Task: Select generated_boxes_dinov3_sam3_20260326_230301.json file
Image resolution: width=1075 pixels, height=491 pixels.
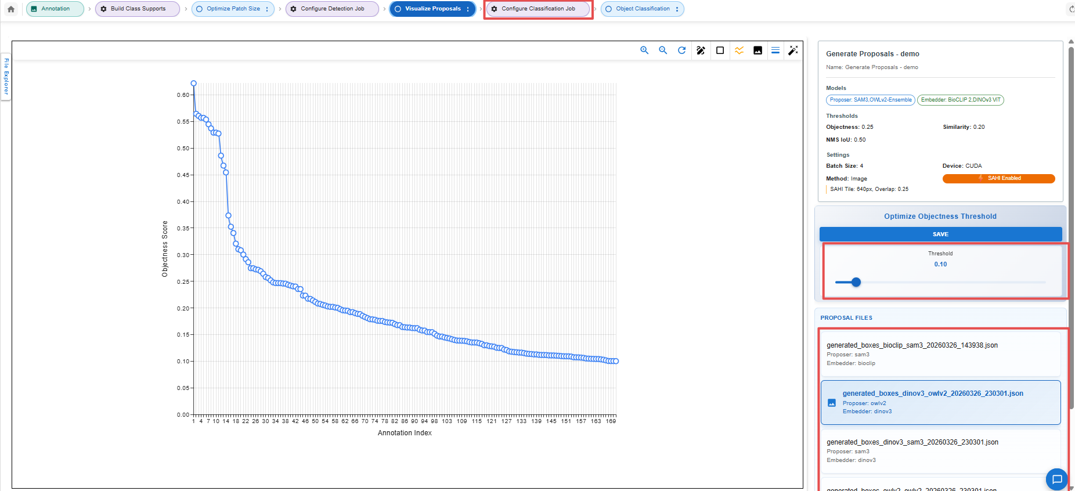Action: tap(940, 450)
